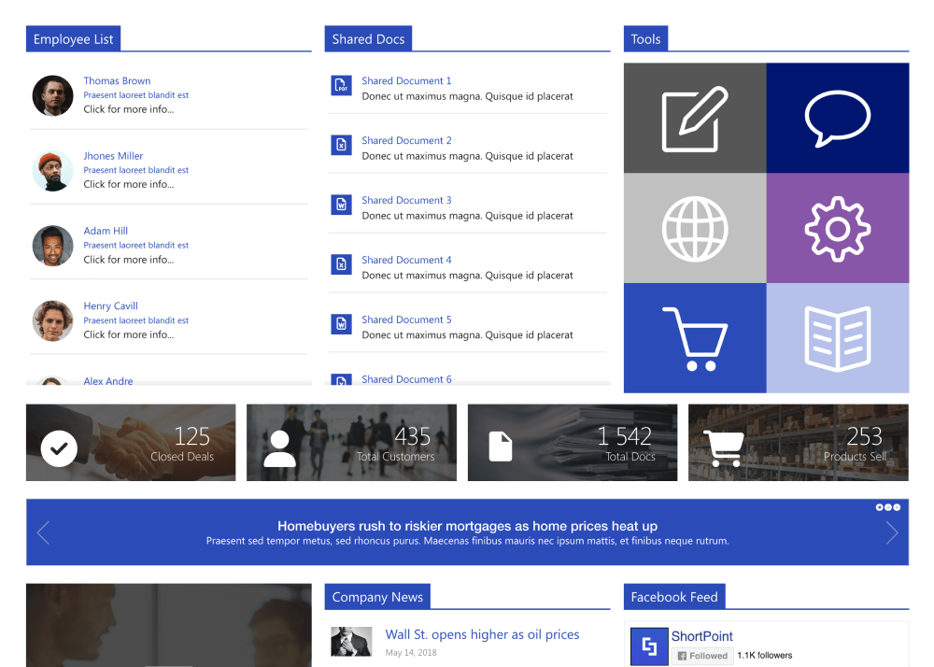Open the open-book reader tile

coord(838,337)
